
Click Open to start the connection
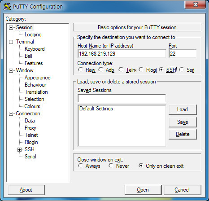[x=143, y=190]
